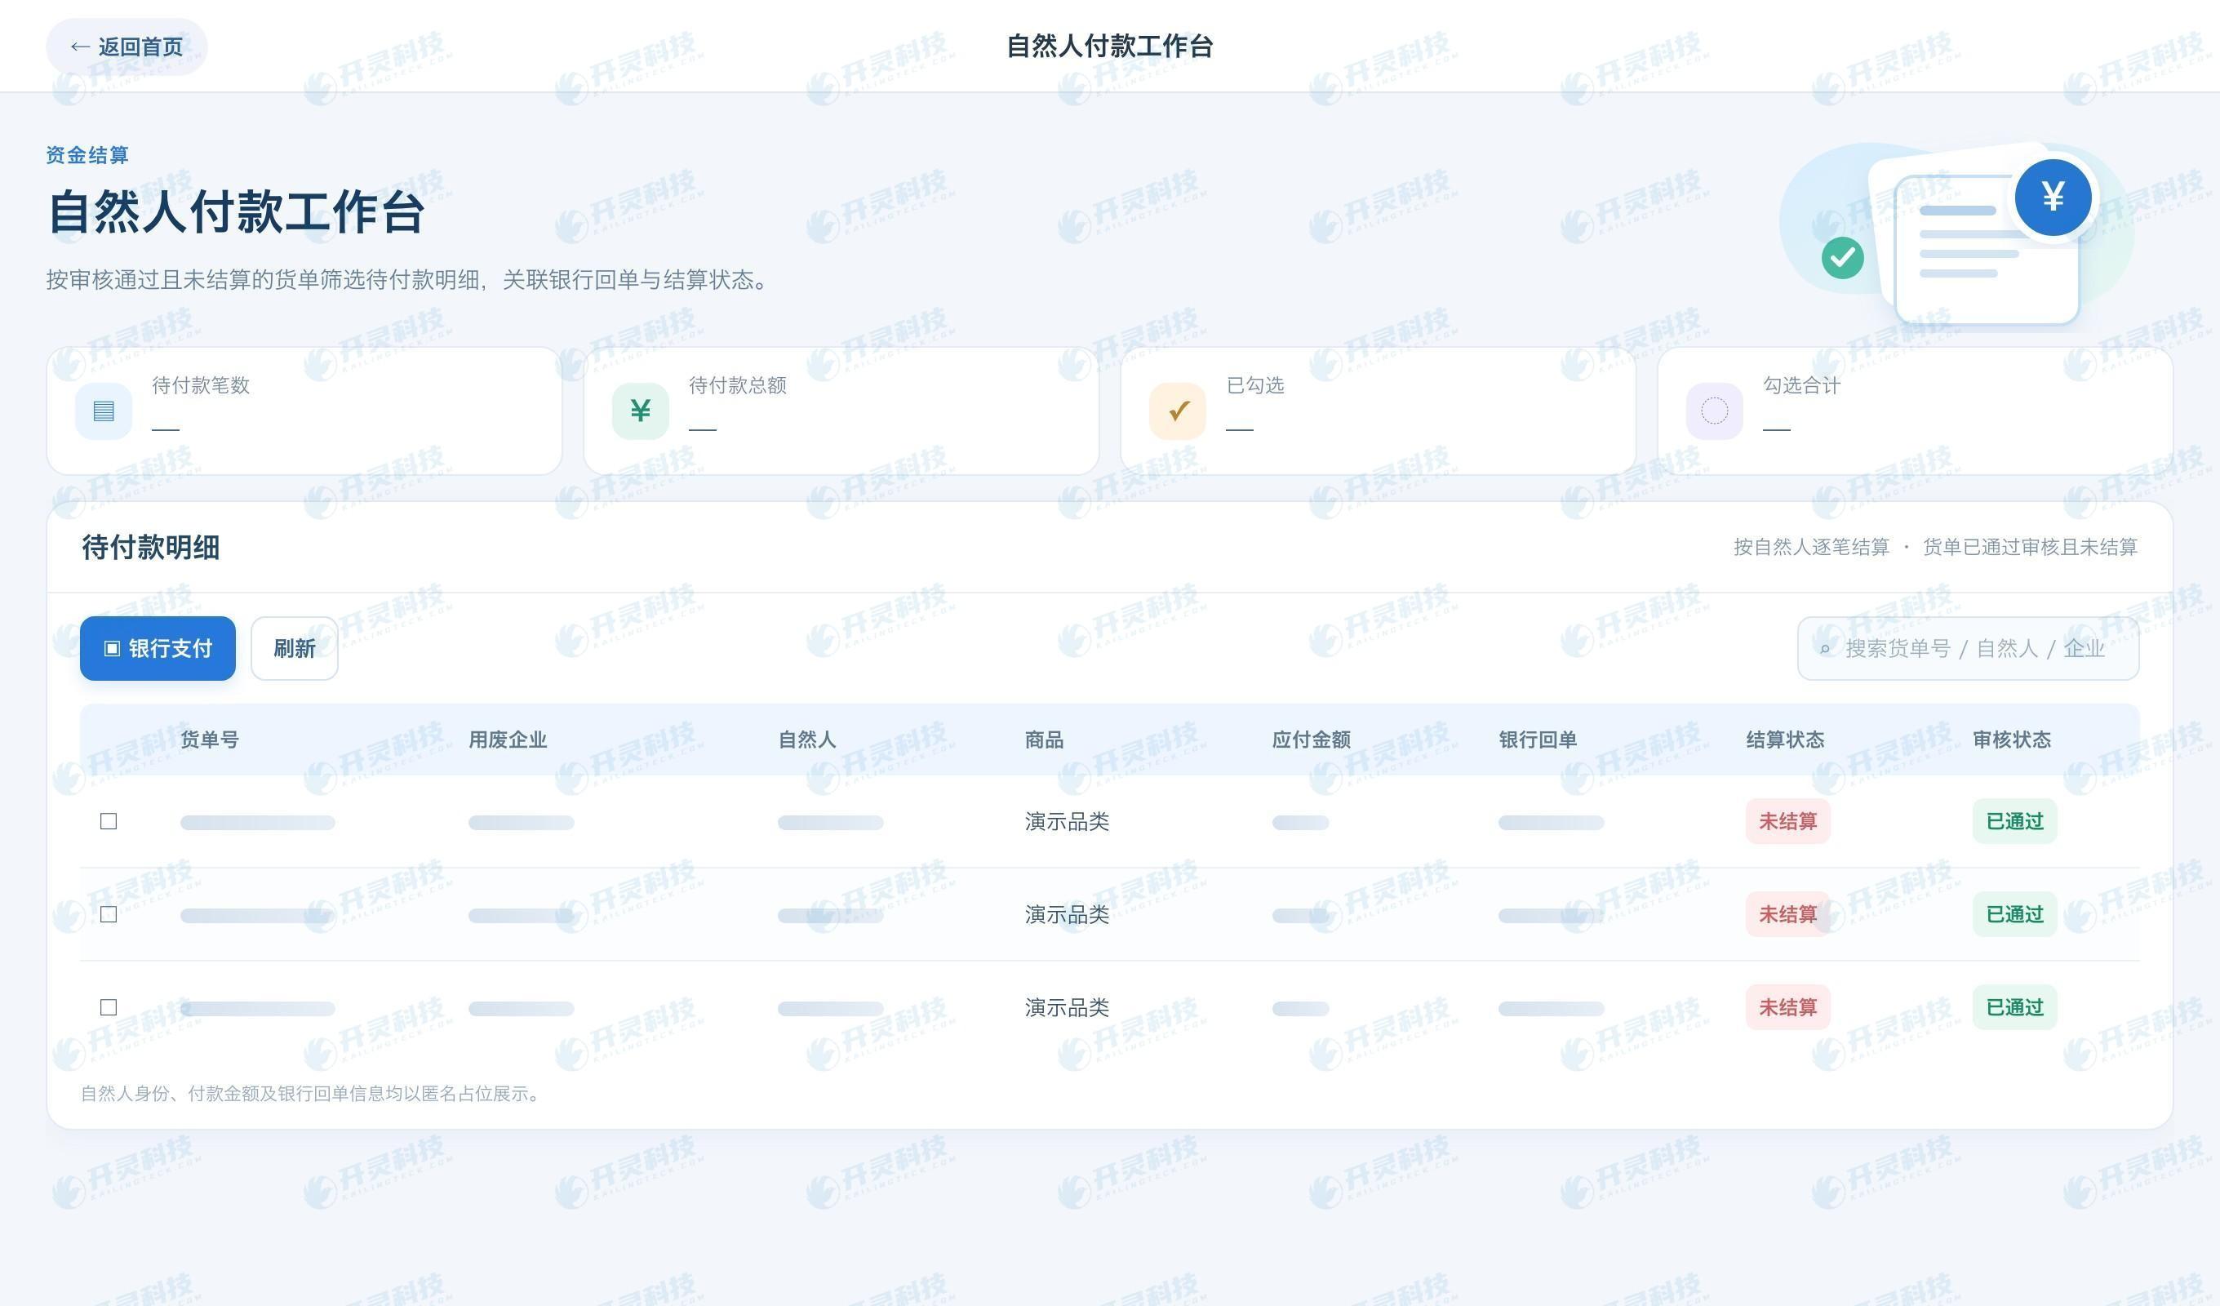The height and width of the screenshot is (1306, 2220).
Task: Click the 资金结算 breadcrumb label
Action: [x=87, y=155]
